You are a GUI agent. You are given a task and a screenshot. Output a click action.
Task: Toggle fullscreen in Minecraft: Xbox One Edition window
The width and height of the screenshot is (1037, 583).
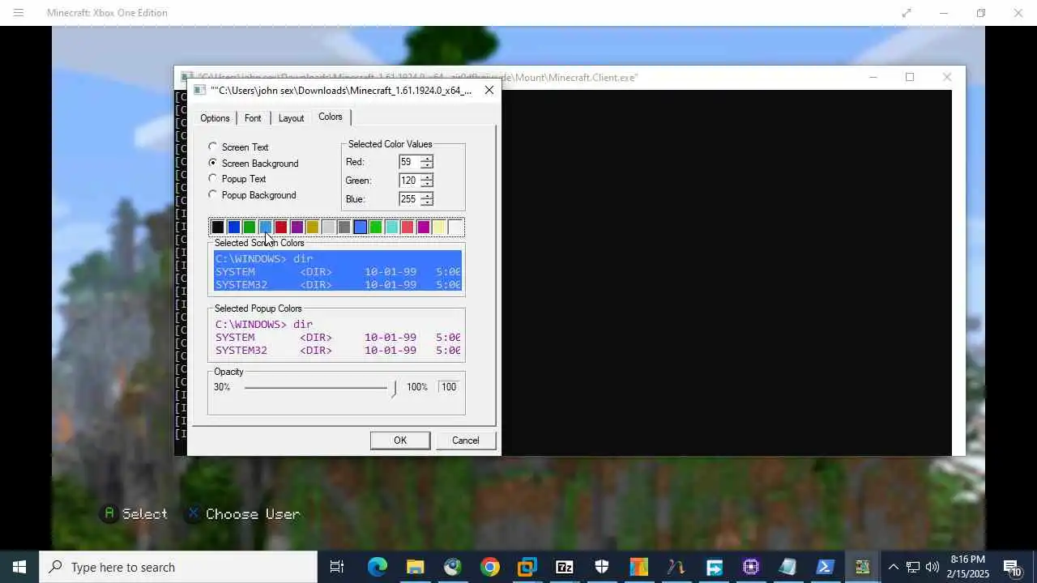tap(907, 13)
